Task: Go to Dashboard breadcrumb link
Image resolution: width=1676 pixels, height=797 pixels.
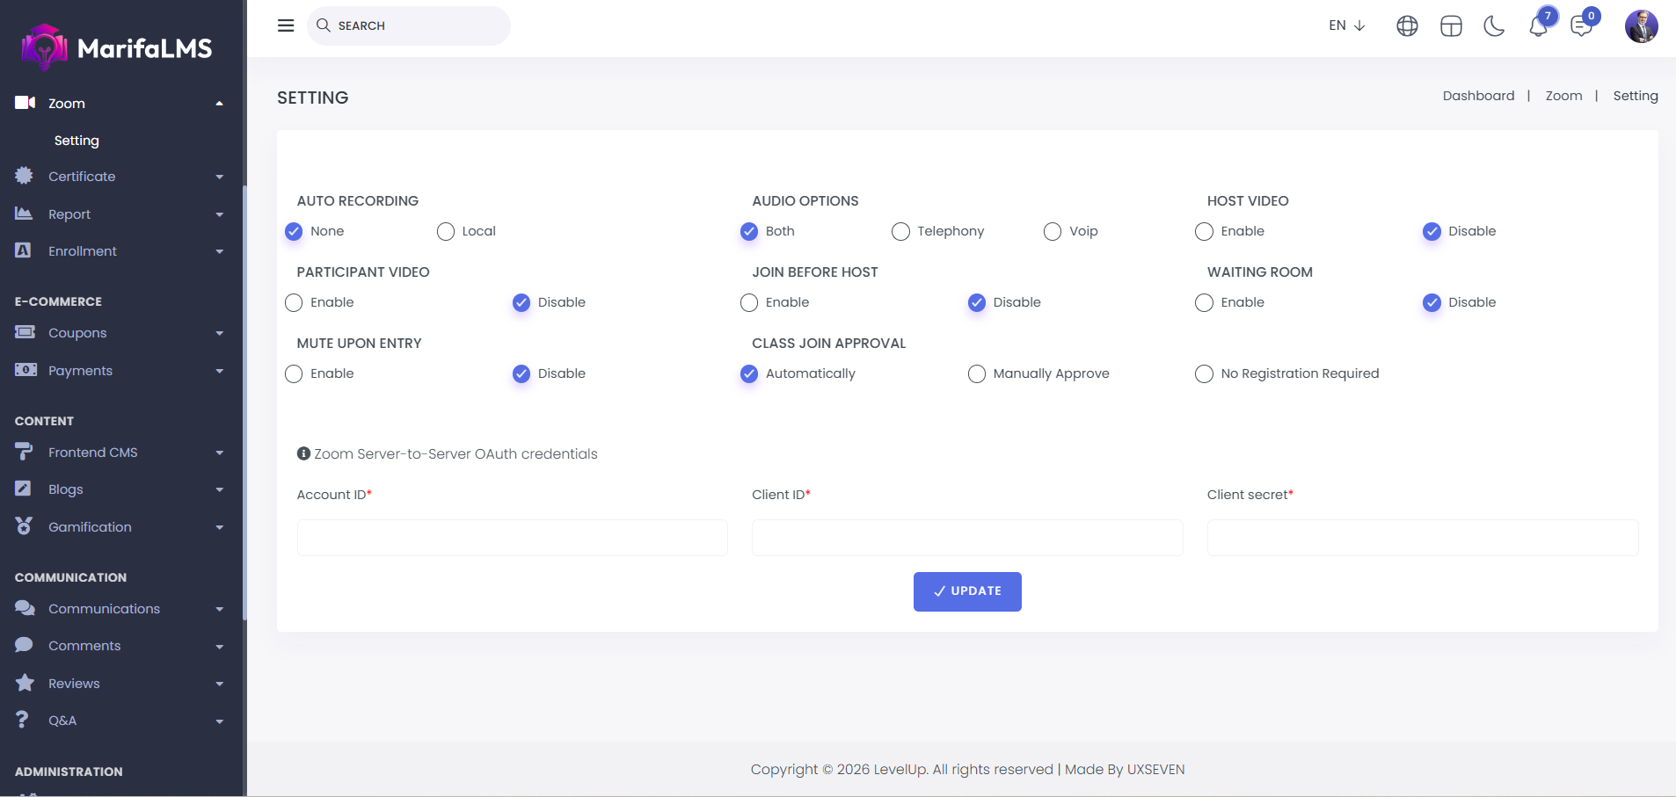Action: click(x=1478, y=96)
